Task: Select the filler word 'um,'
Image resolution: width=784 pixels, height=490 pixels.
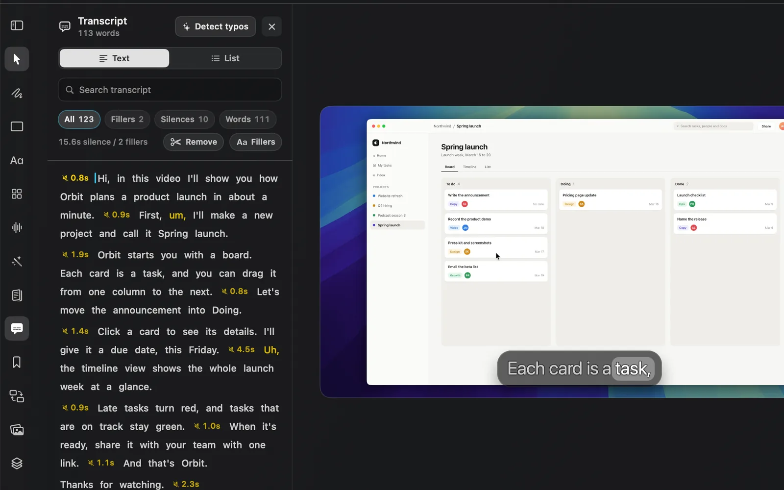Action: click(177, 215)
